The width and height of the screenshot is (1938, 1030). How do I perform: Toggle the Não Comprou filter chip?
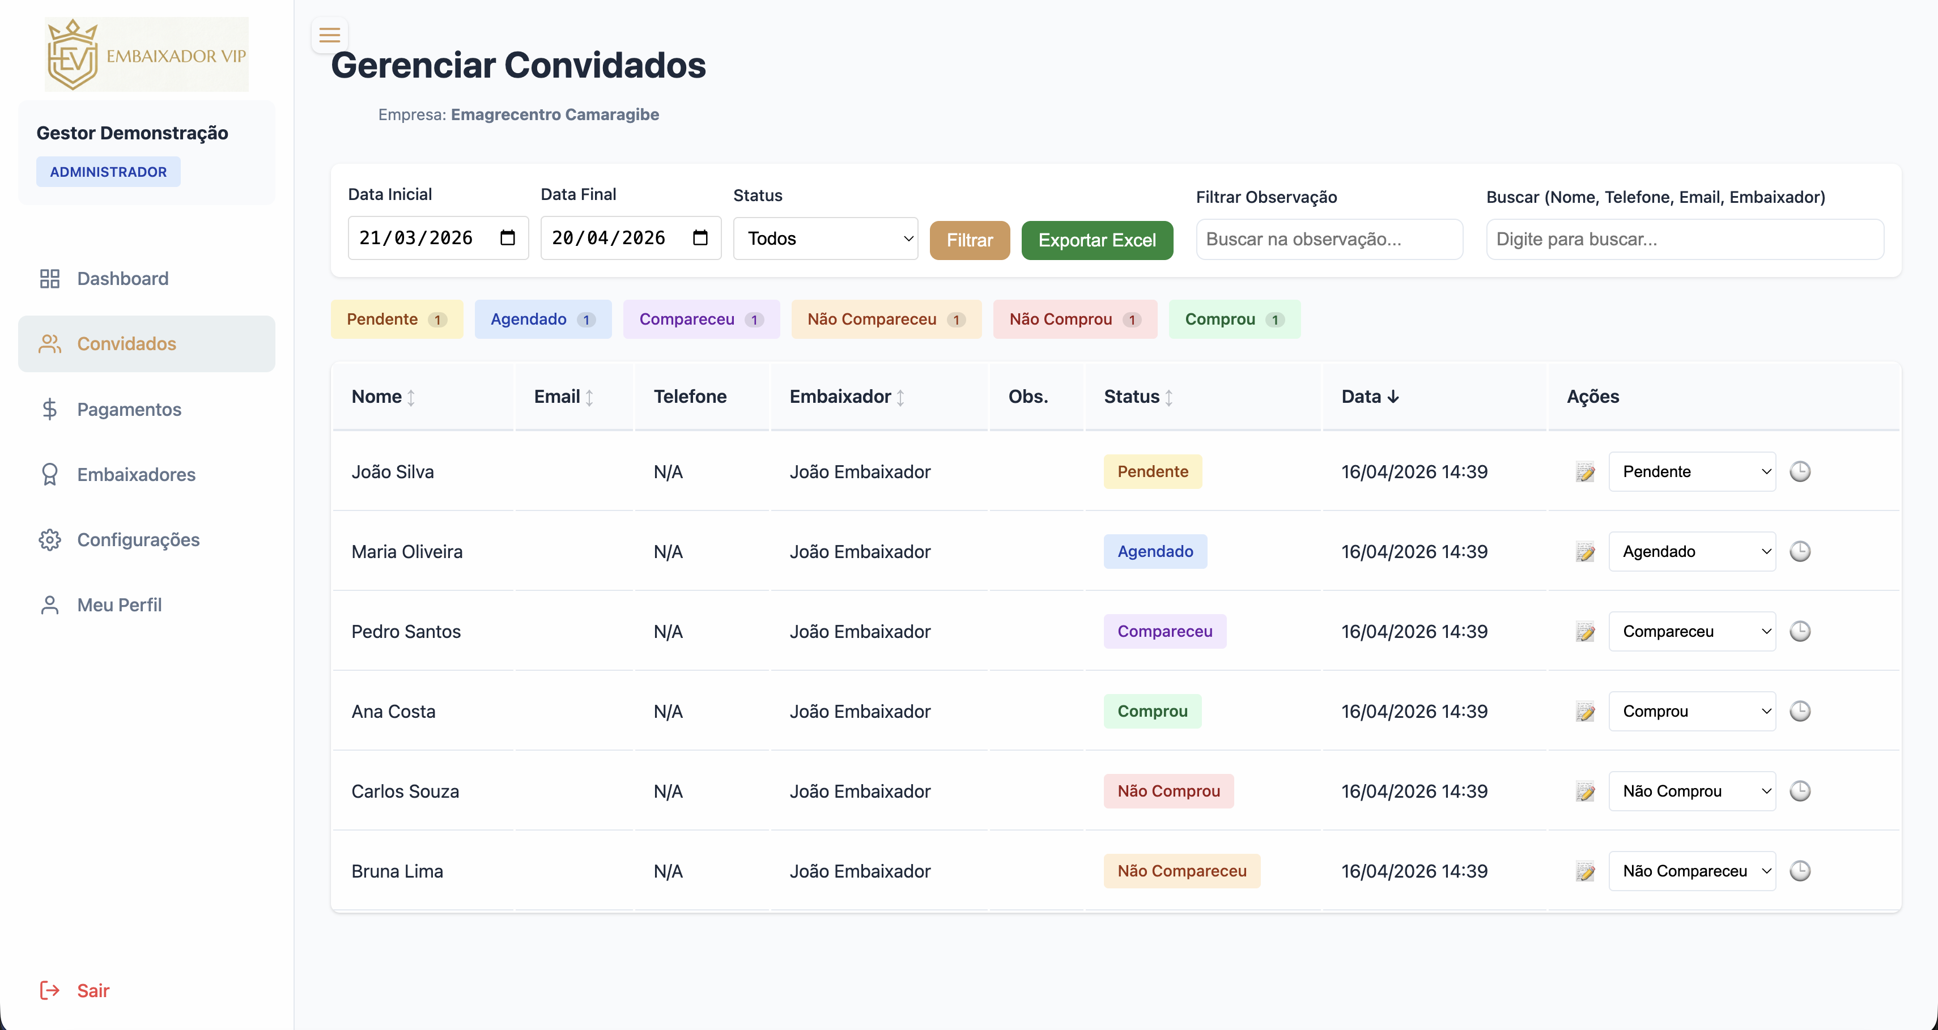click(1074, 319)
